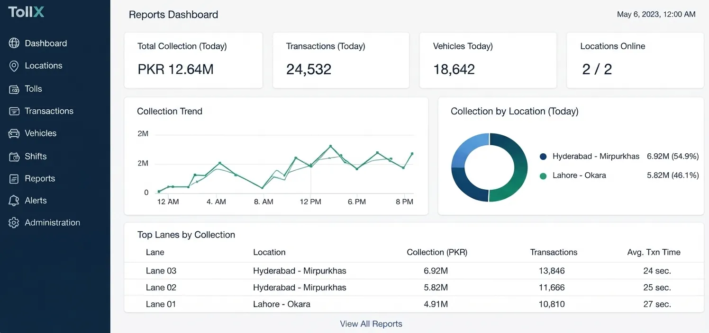Viewport: 709px width, 333px height.
Task: Select the Lane 03 row
Action: click(x=414, y=271)
